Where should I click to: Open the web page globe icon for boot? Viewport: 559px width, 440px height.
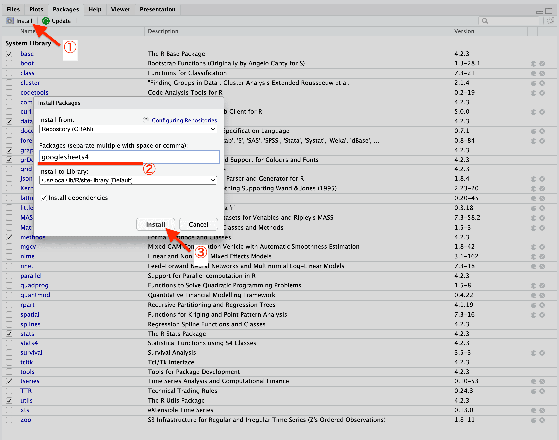[x=533, y=64]
